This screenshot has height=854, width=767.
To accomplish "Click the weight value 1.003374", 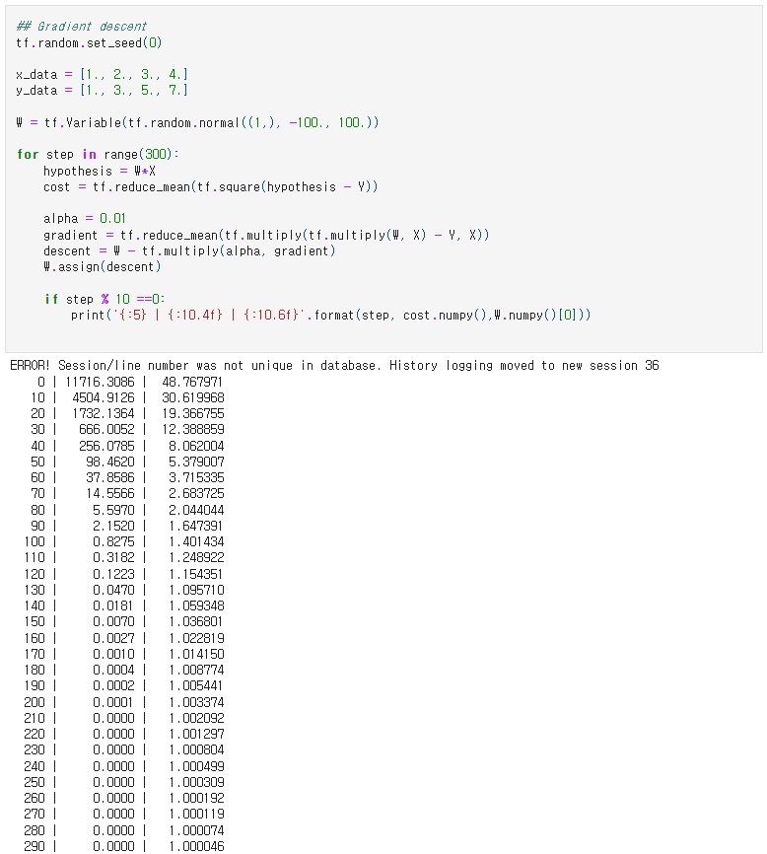I will pos(196,702).
